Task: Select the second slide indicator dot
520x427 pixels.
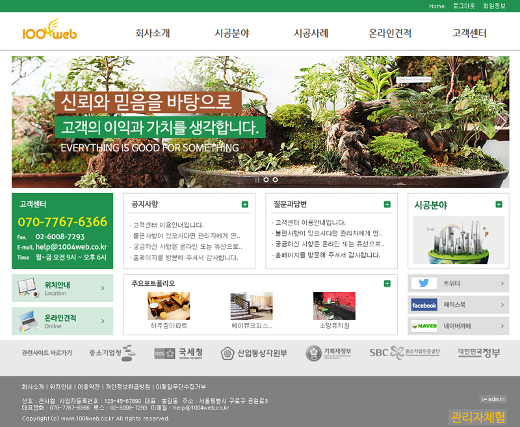Action: 275,179
